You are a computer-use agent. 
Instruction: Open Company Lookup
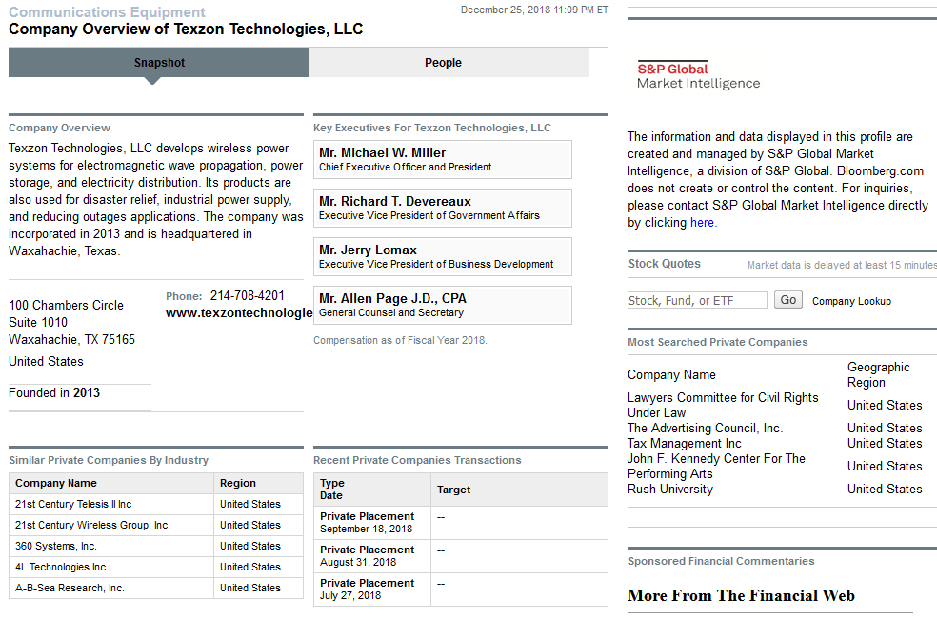point(851,300)
